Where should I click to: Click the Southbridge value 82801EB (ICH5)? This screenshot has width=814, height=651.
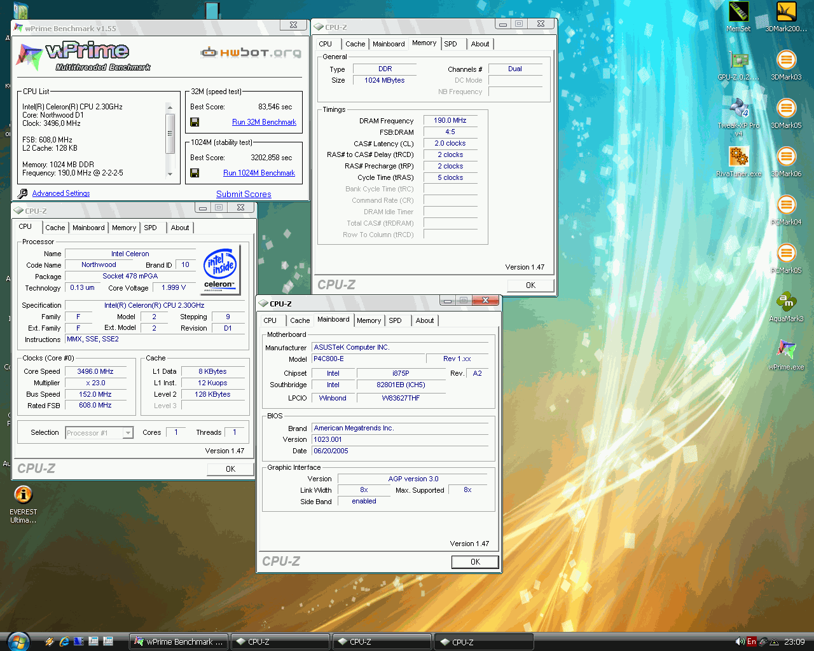coord(401,385)
